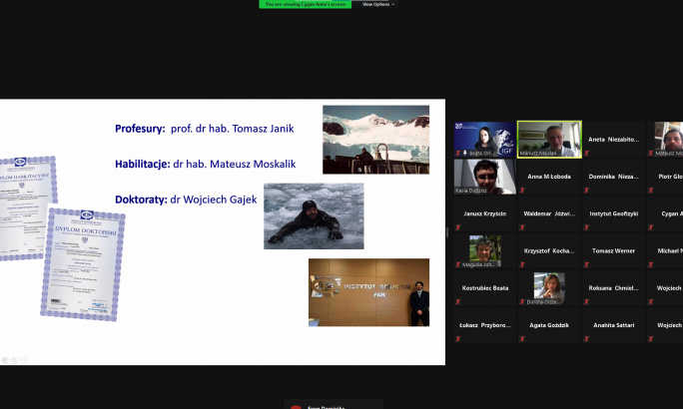Click muted microphone icon on Dorota's tile
This screenshot has width=683, height=409.
pyautogui.click(x=522, y=301)
